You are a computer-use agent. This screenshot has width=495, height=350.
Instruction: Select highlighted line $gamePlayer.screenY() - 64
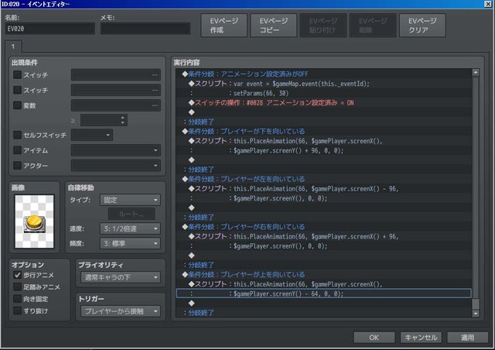323,293
